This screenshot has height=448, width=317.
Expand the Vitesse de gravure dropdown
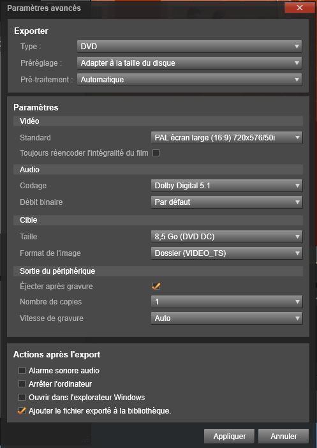click(x=226, y=318)
